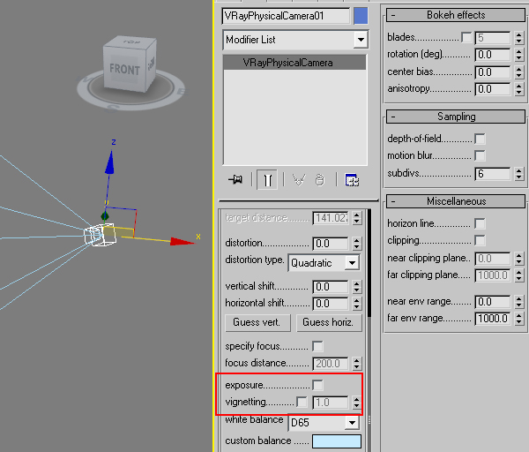Screen dimensions: 529x452
Task: Enable the exposure checkbox
Action: (x=318, y=385)
